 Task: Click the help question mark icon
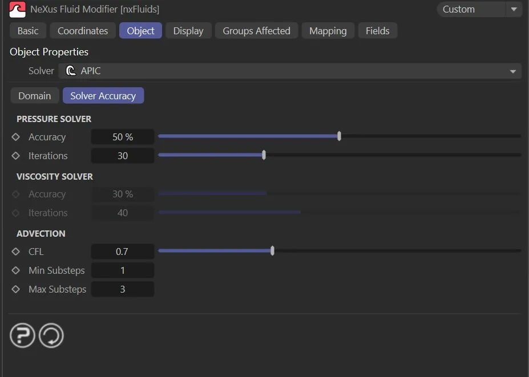point(22,336)
